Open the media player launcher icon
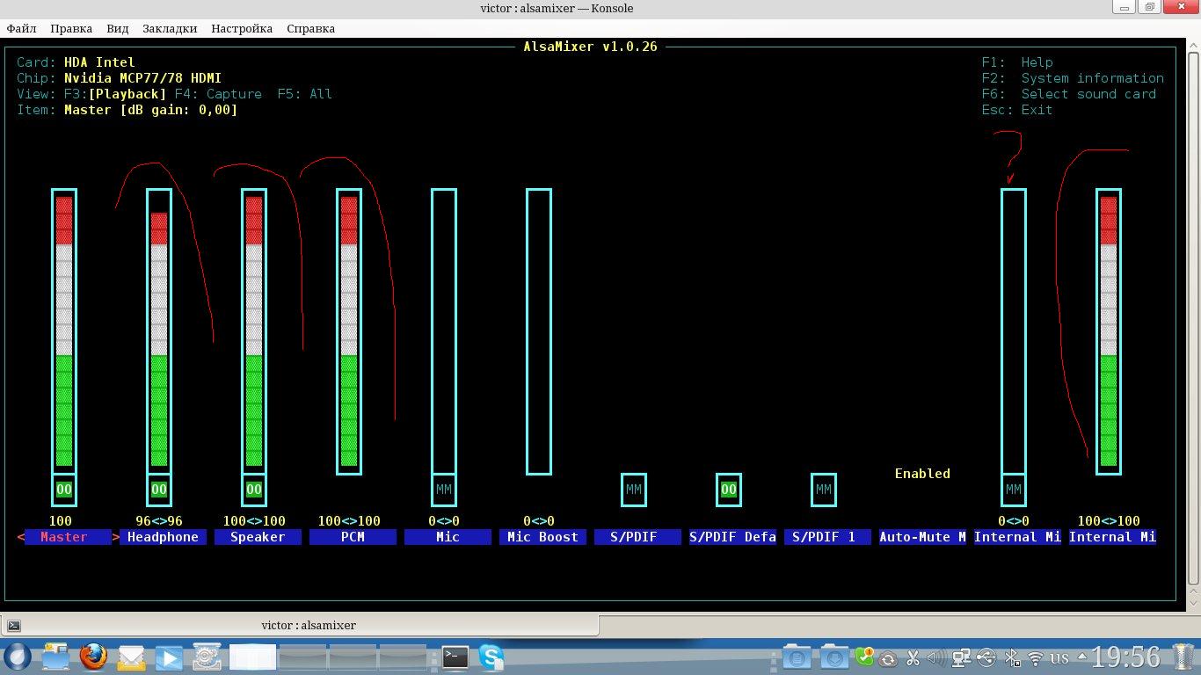The height and width of the screenshot is (675, 1201). pyautogui.click(x=169, y=657)
